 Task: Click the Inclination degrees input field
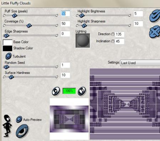point(120,41)
